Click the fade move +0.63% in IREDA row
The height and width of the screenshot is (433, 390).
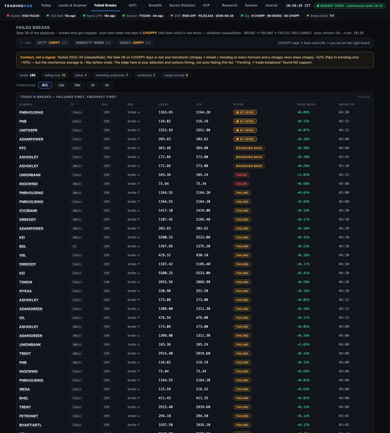303,389
